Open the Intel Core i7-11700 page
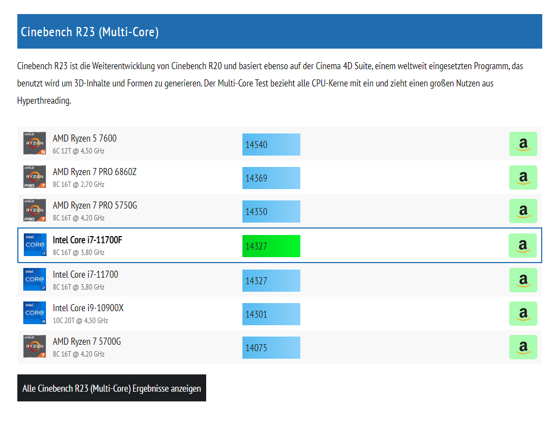The width and height of the screenshot is (559, 443). (85, 274)
